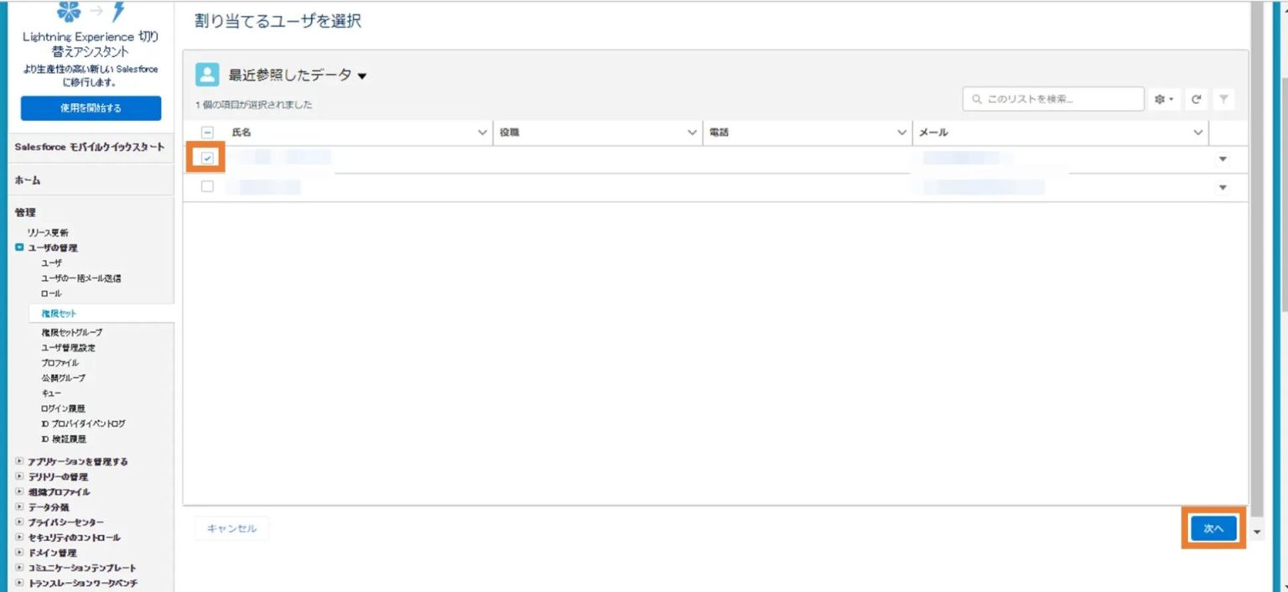The width and height of the screenshot is (1288, 592).
Task: Click the 次へ button
Action: [1213, 529]
